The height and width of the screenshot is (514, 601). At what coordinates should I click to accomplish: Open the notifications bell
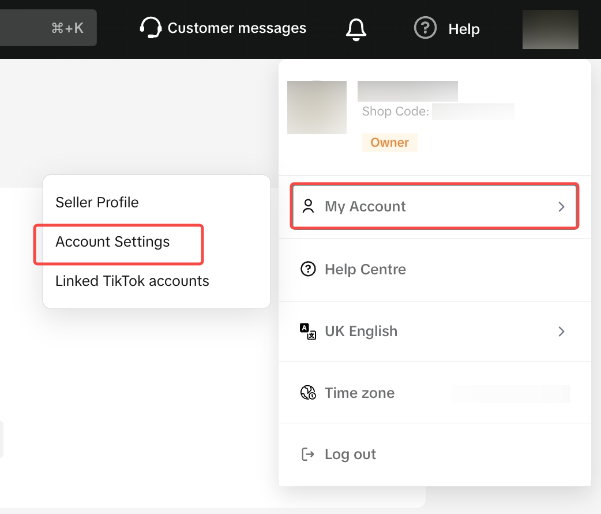[356, 28]
